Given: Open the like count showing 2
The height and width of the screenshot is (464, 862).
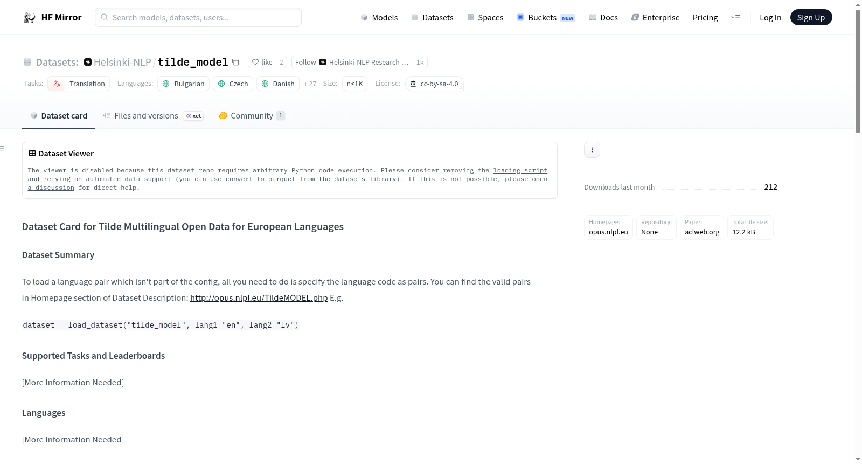Looking at the screenshot, I should tap(281, 62).
